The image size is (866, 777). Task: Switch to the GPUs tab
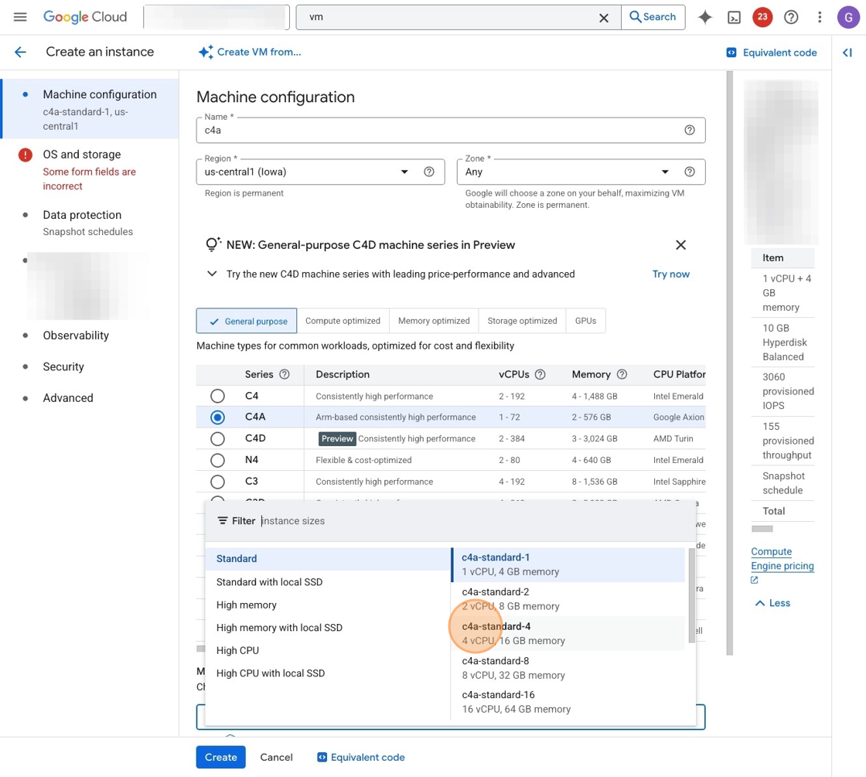pos(585,321)
